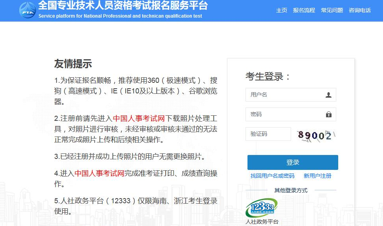Image resolution: width=383 pixels, height=226 pixels.
Task: Click the PTA logo in header
Action: coord(27,10)
